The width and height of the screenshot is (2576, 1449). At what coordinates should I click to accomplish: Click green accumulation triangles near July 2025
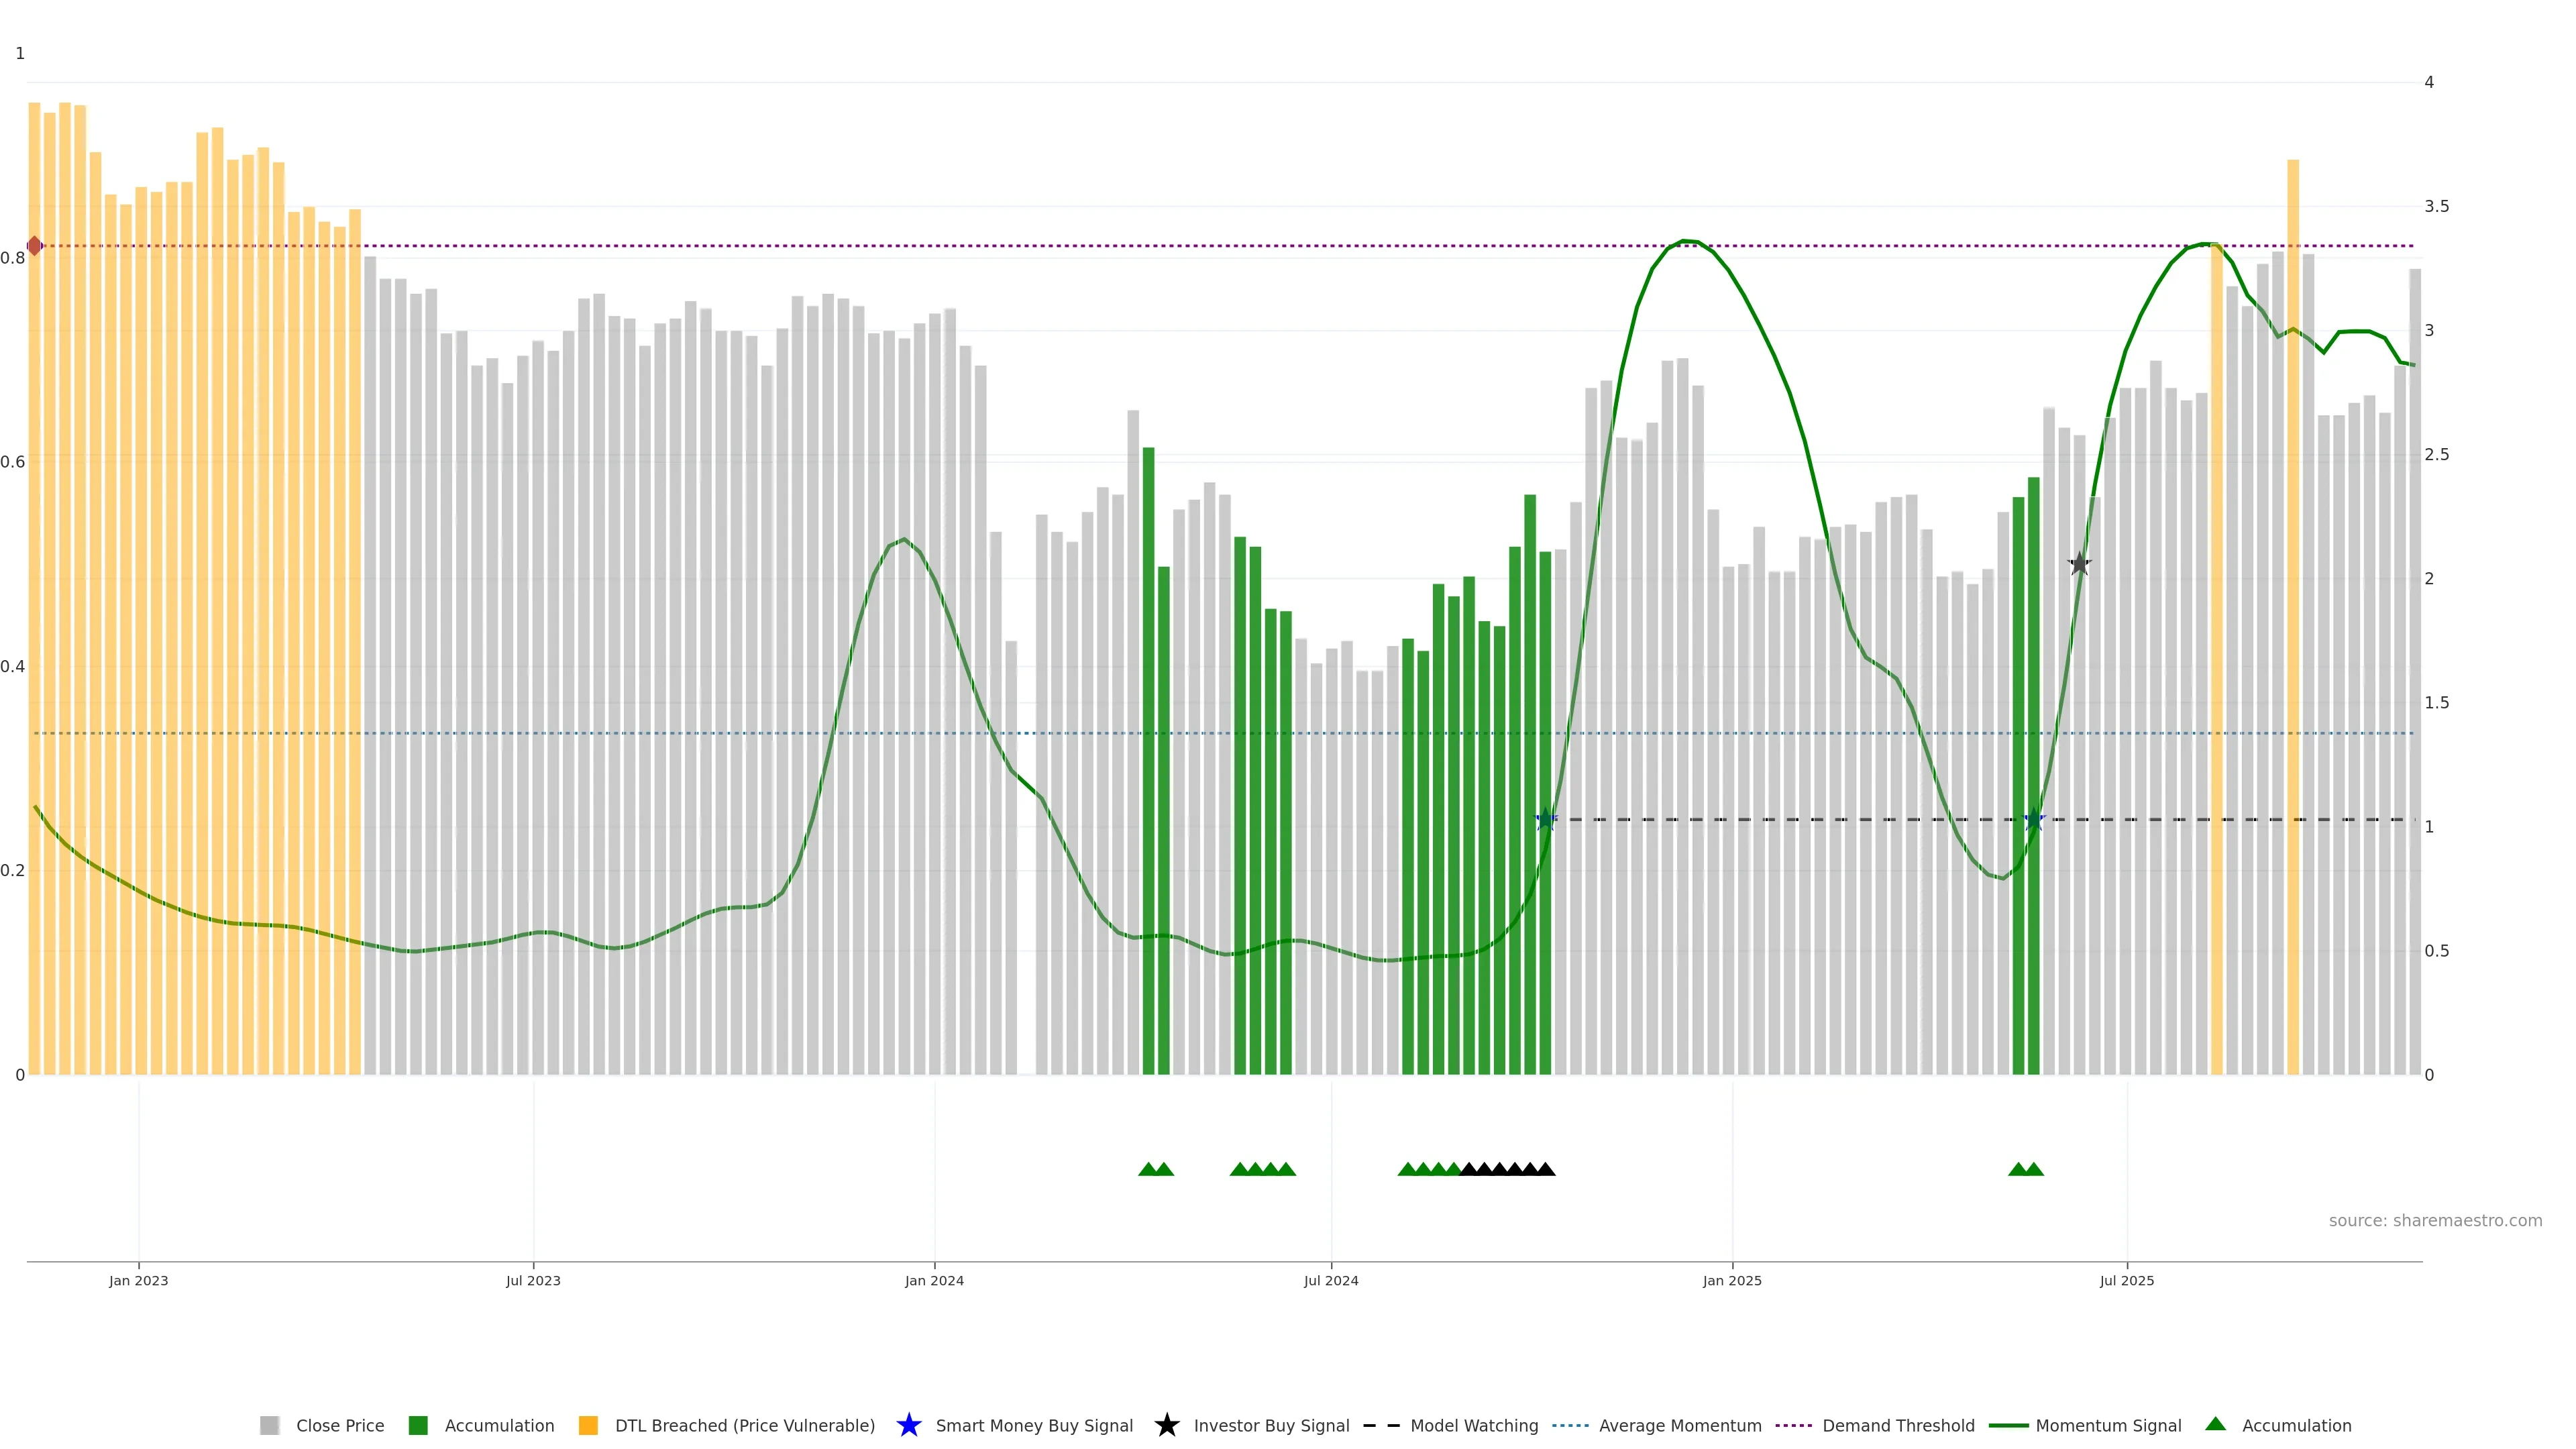click(x=2026, y=1169)
